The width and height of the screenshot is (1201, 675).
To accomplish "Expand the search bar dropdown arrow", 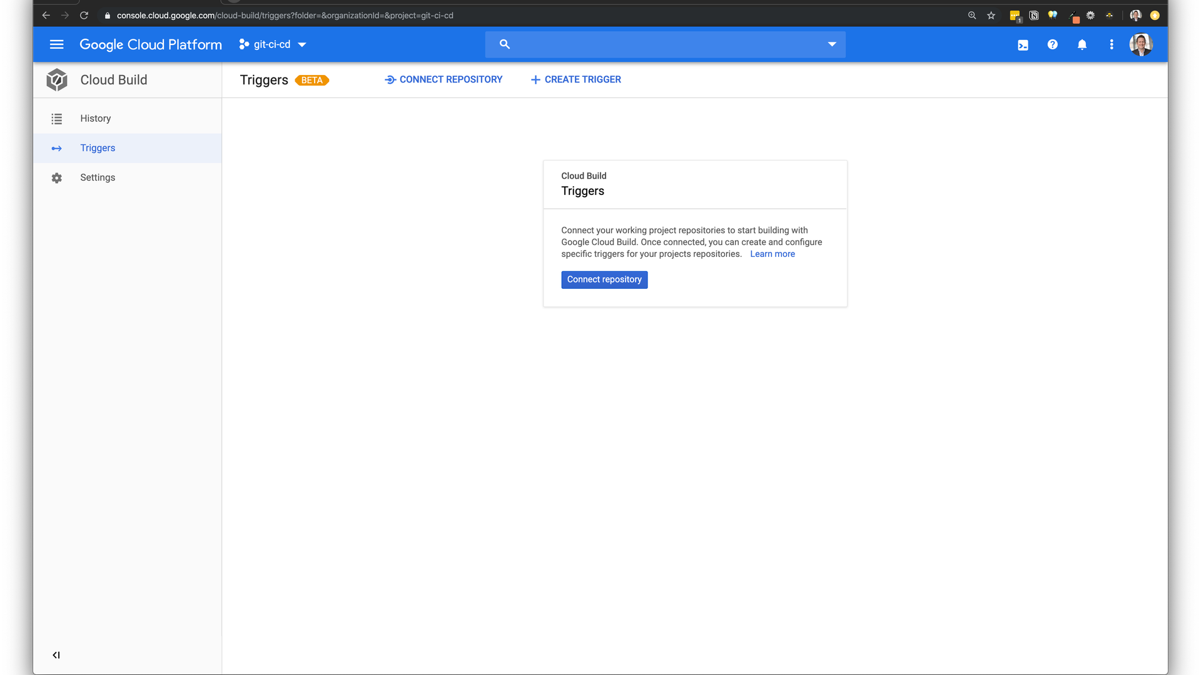I will pyautogui.click(x=831, y=44).
